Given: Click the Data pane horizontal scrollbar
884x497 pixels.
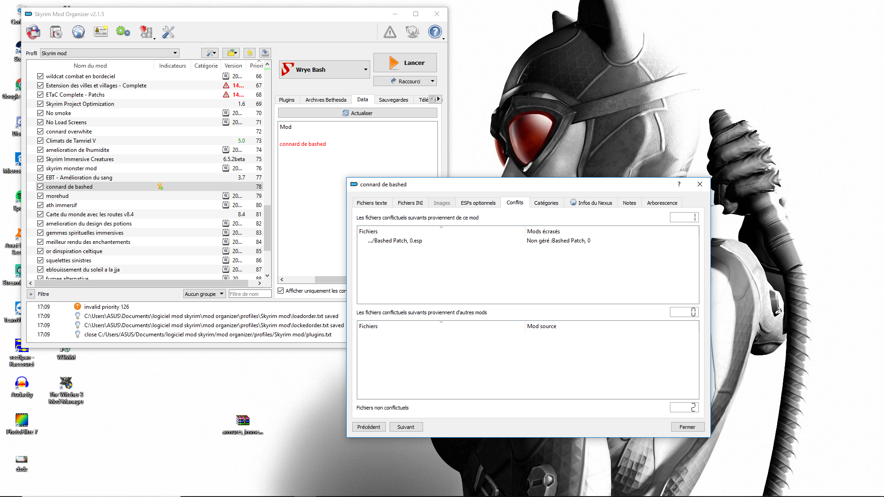Looking at the screenshot, I should pos(331,280).
